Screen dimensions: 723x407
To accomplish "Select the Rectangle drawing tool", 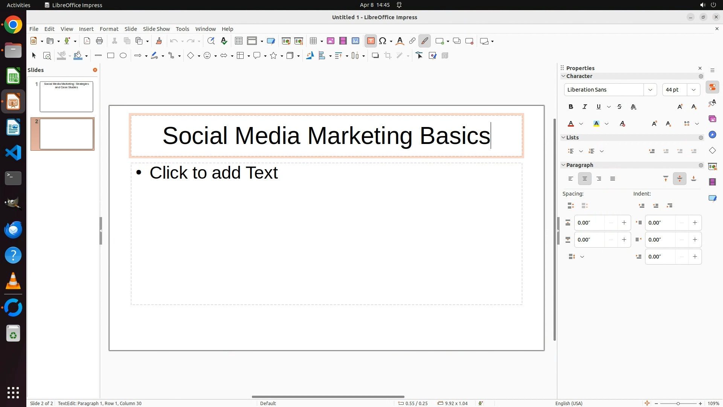I will pyautogui.click(x=111, y=56).
